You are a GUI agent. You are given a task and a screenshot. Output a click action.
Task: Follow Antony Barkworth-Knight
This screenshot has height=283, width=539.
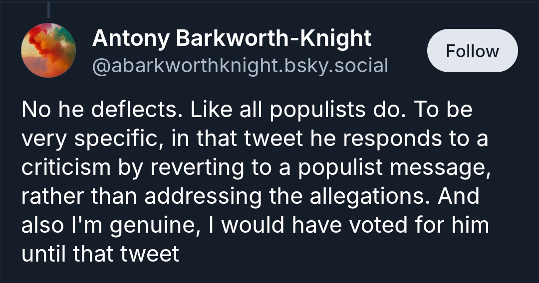(472, 51)
